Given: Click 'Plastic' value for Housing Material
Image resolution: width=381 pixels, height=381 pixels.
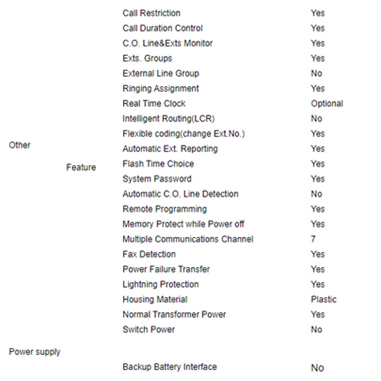Looking at the screenshot, I should 323,300.
